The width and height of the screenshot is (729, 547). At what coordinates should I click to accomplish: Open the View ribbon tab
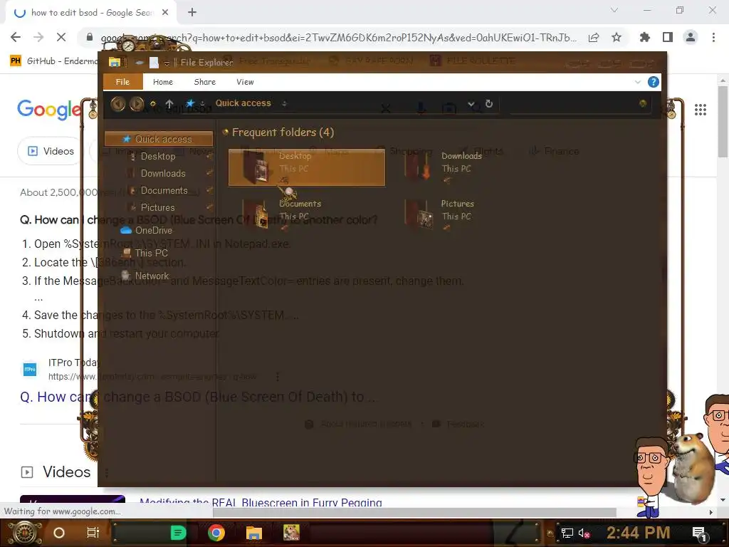[245, 82]
